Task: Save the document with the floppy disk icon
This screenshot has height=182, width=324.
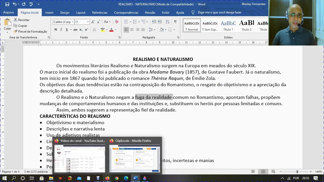Action: [7, 4]
